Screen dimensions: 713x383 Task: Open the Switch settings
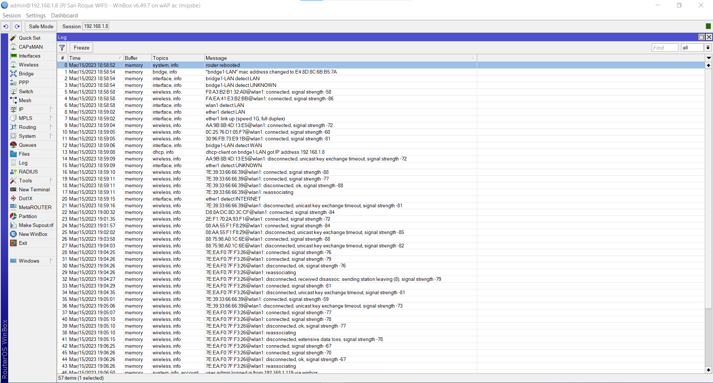[26, 91]
